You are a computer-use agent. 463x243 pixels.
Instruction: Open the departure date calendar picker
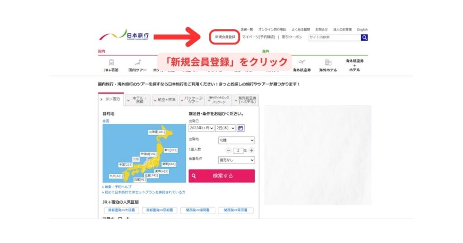coord(241,128)
